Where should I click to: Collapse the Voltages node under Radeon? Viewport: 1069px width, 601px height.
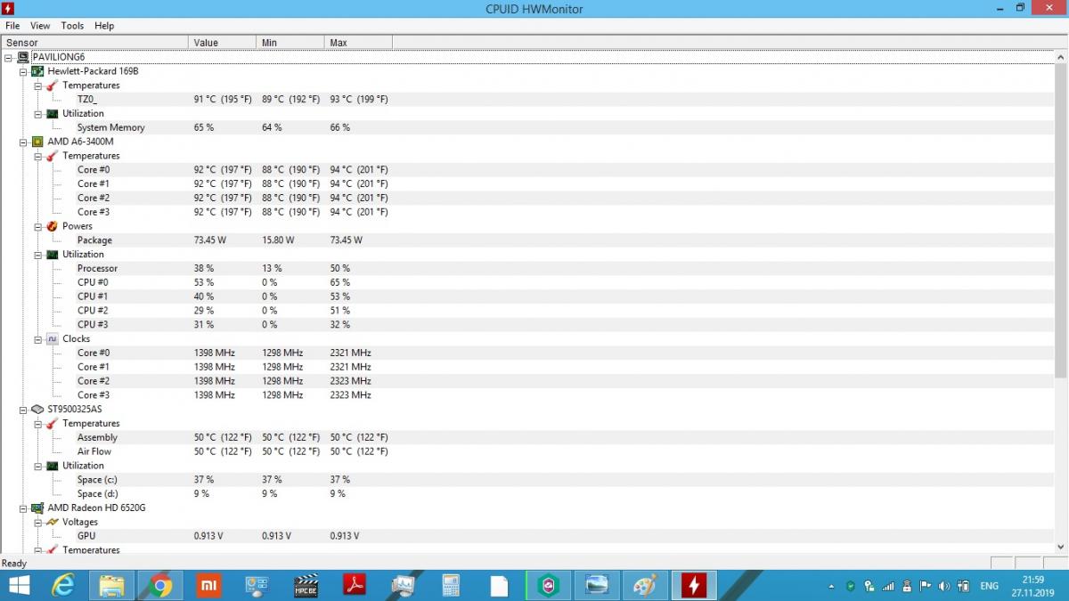click(38, 523)
